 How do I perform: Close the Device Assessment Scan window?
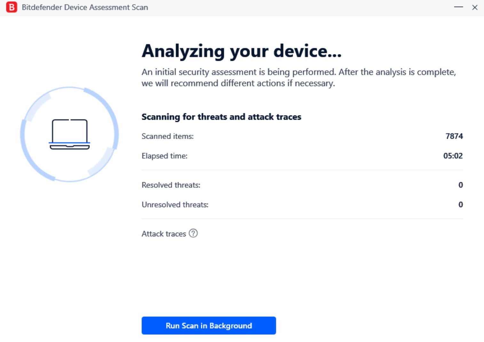coord(475,7)
